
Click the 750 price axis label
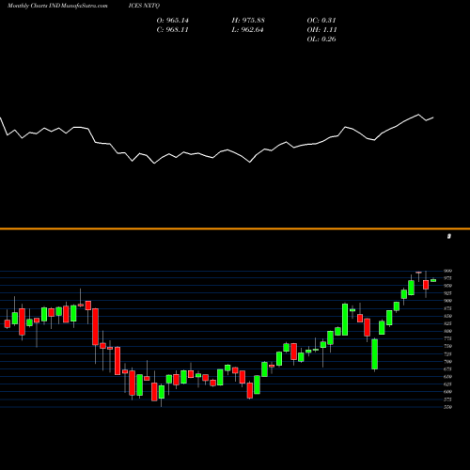[447, 346]
